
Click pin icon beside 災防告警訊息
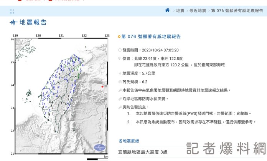pos(120,107)
